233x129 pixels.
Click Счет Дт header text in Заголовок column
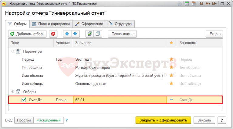186,100
